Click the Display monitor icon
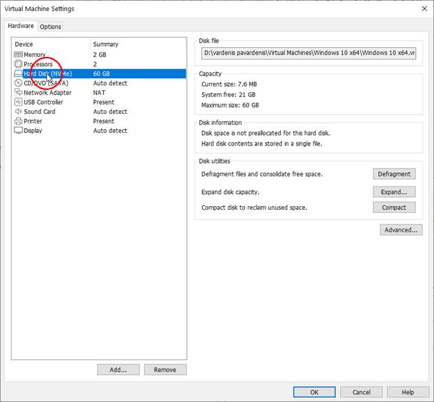This screenshot has height=402, width=434. click(x=18, y=130)
